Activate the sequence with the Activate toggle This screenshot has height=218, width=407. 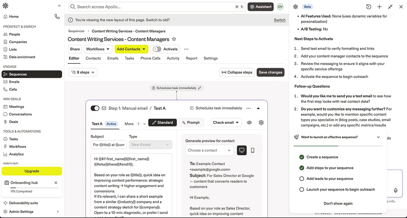tap(157, 49)
